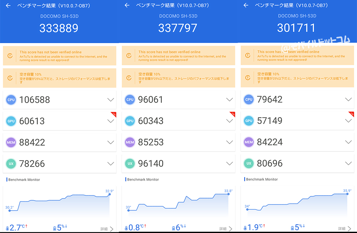Click thermometer icon beside 2.7°C
The image size is (357, 233).
coord(7,228)
